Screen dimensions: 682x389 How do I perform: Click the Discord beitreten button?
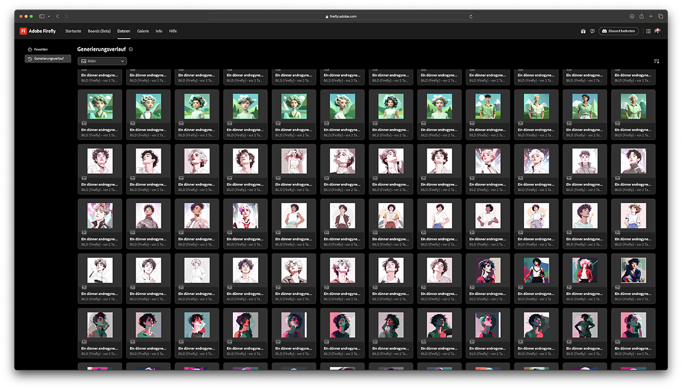point(619,31)
